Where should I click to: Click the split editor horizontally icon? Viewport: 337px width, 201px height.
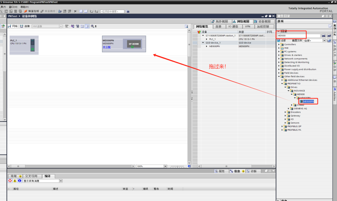click(x=81, y=11)
